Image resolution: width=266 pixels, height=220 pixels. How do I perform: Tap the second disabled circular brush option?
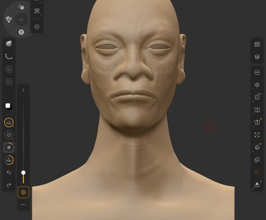tap(9, 82)
